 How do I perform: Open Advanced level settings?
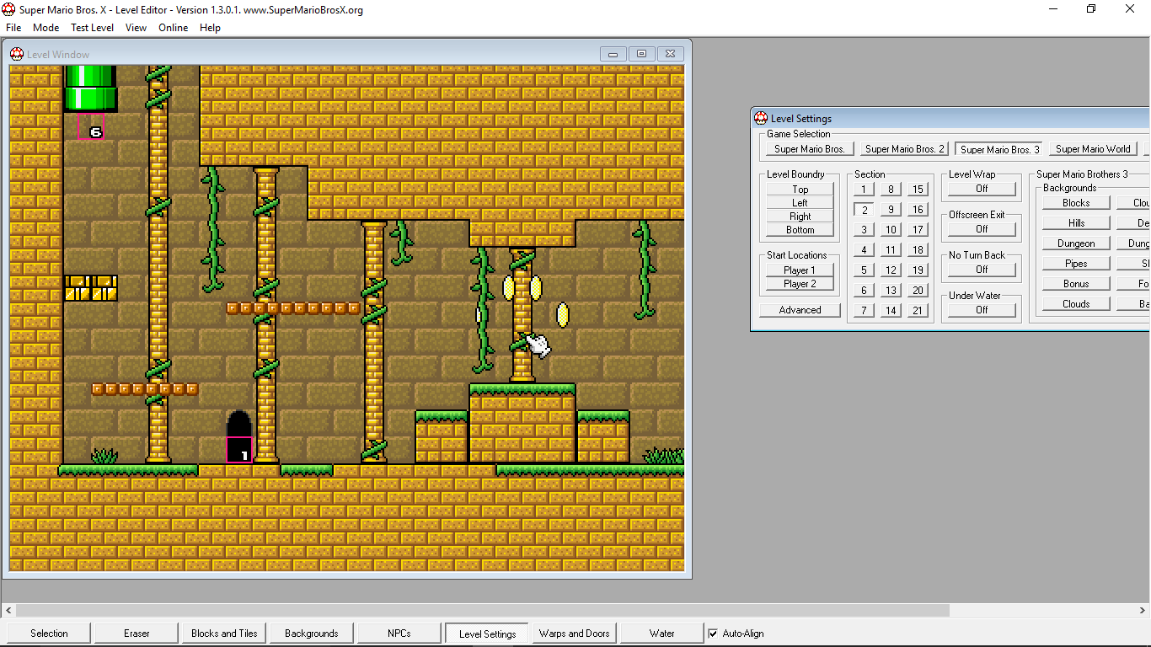[x=800, y=310]
